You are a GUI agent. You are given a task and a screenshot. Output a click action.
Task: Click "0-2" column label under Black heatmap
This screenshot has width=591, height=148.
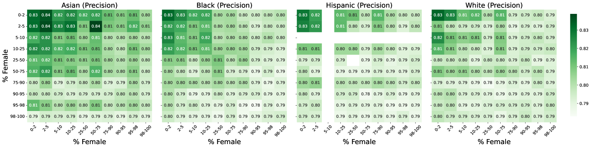tap(168, 127)
